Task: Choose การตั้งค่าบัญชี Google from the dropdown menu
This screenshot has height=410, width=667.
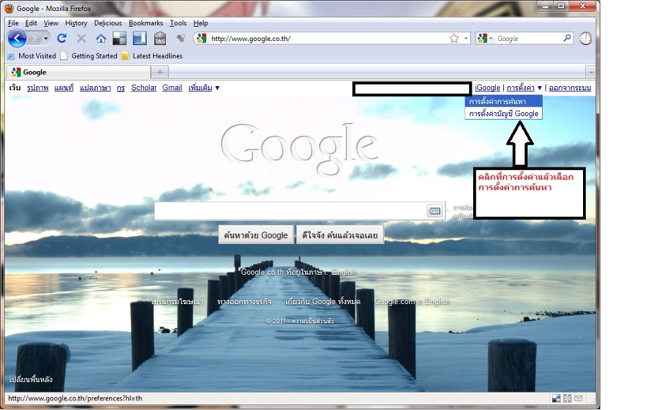Action: pos(504,113)
